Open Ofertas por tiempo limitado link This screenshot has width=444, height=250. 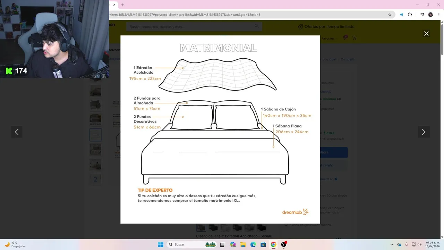click(x=326, y=27)
